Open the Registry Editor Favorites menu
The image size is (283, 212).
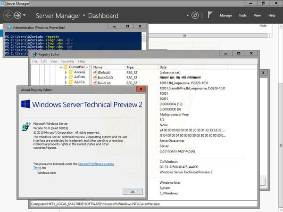(67, 61)
